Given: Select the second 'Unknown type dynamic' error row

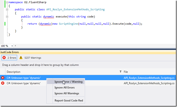Looking at the screenshot, I should [88, 83].
